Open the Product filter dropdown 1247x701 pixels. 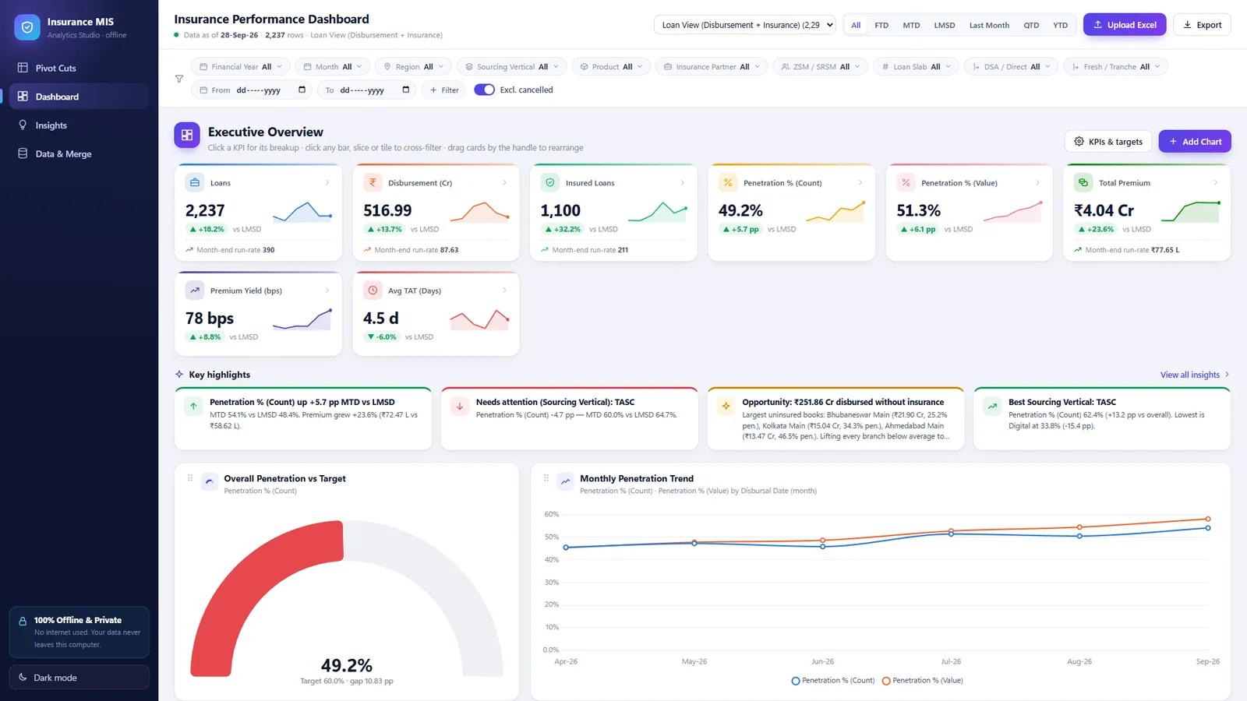[x=611, y=67]
